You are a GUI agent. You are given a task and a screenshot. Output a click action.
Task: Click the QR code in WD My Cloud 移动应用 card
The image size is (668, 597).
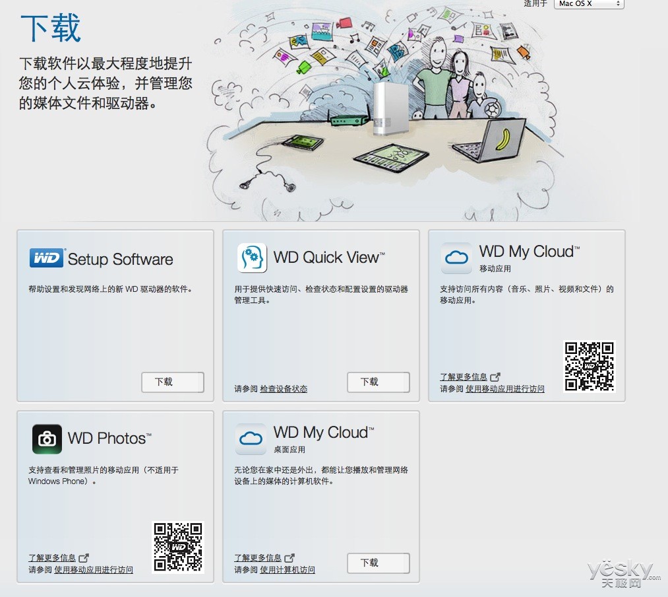(x=590, y=366)
